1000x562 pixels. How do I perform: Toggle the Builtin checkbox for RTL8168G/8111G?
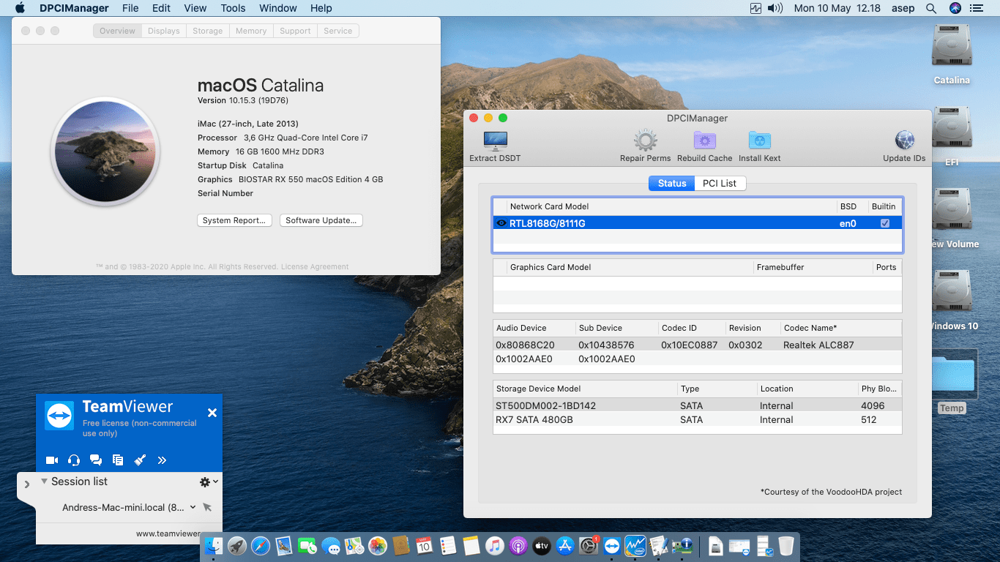tap(885, 223)
